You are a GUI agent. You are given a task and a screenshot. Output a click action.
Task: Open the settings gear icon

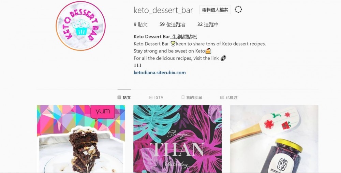click(238, 10)
